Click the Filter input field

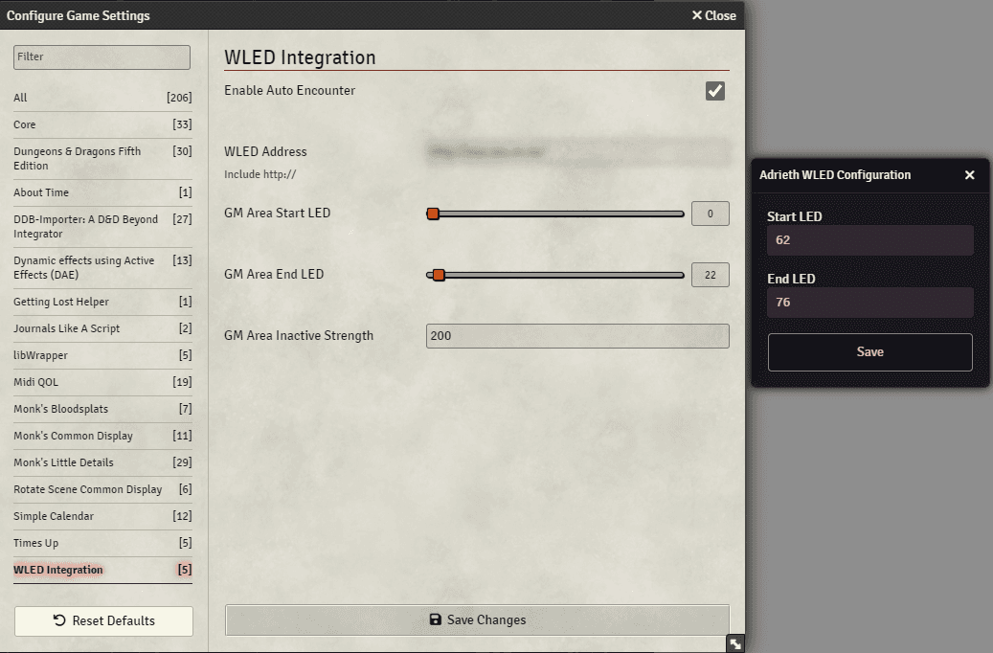tap(102, 56)
